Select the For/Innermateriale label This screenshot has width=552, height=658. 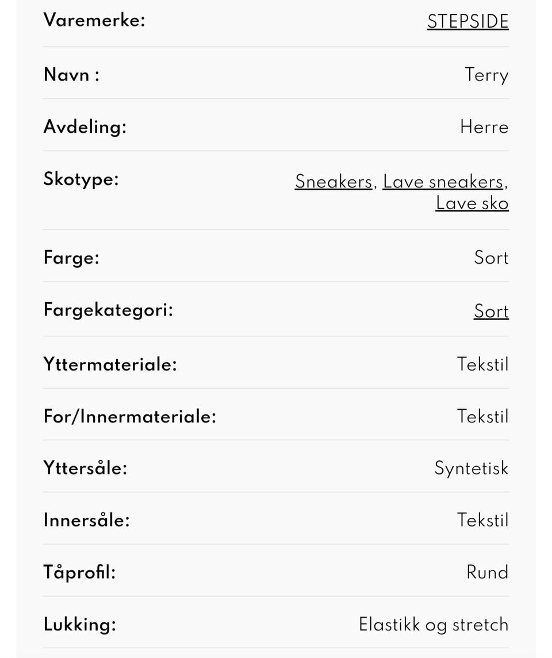click(x=130, y=417)
